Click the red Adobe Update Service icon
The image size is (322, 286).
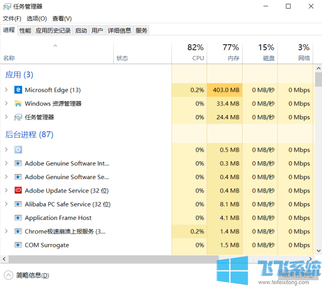(18, 190)
